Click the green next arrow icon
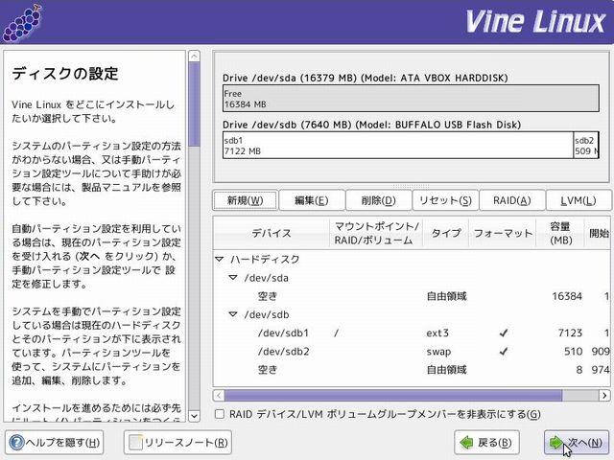Screen dimensions: 614x460 pyautogui.click(x=556, y=442)
